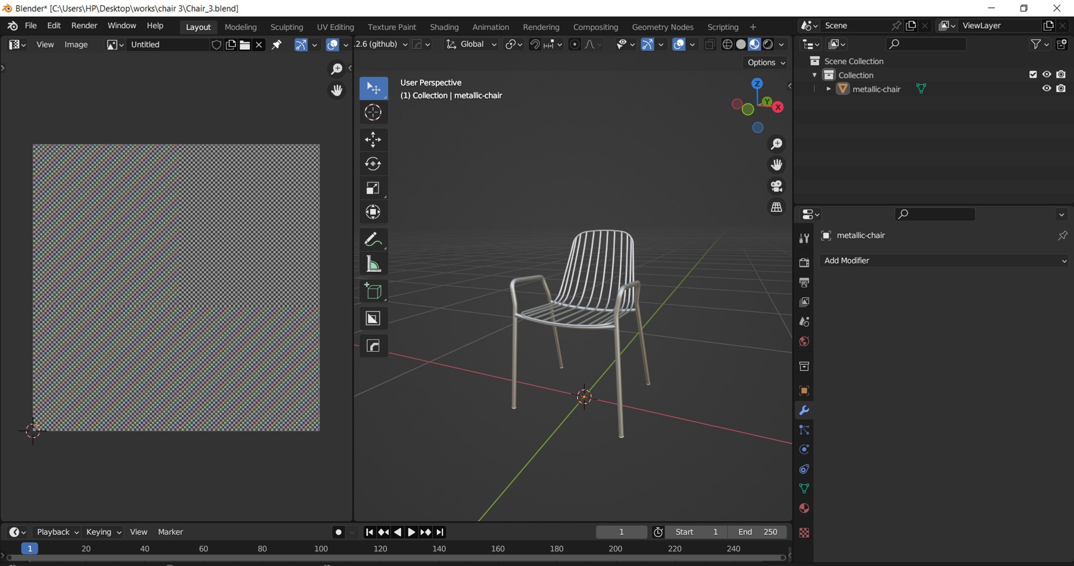Click the current frame number field
The image size is (1074, 566).
pos(621,532)
